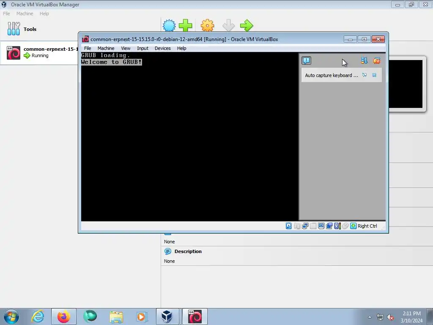This screenshot has width=433, height=325.
Task: Open the Devices menu in the VM window
Action: [163, 48]
